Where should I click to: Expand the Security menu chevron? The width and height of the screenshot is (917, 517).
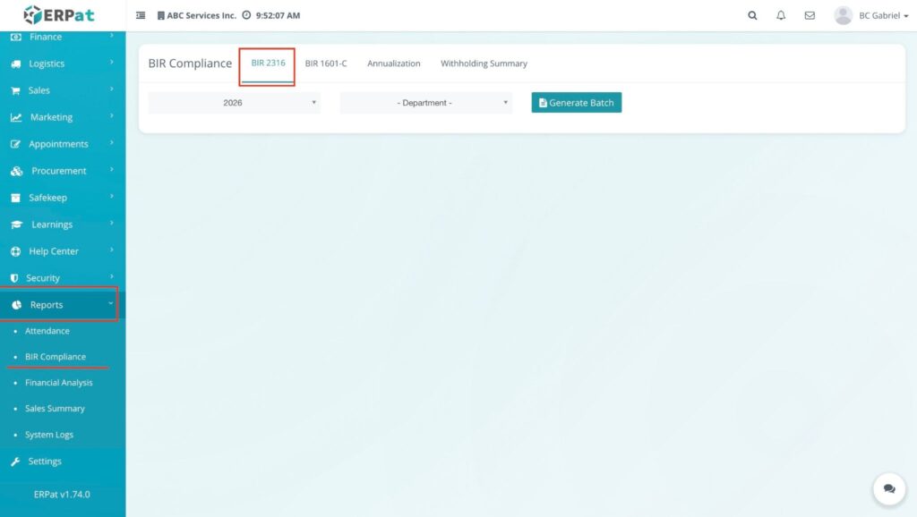click(111, 277)
